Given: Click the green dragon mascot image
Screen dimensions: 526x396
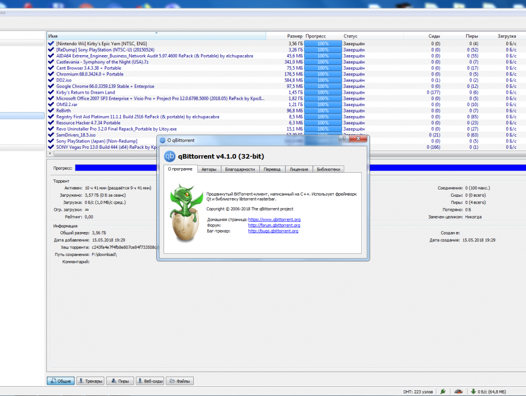Looking at the screenshot, I should point(185,213).
